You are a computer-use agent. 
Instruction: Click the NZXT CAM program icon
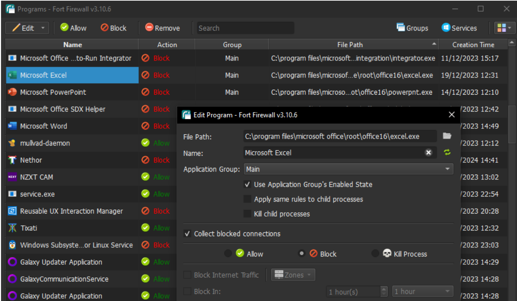tap(13, 177)
